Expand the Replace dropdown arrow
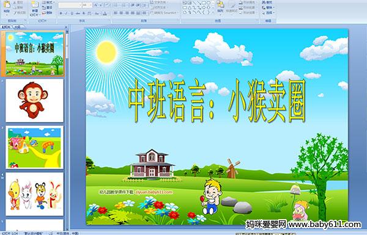 [x=274, y=7]
